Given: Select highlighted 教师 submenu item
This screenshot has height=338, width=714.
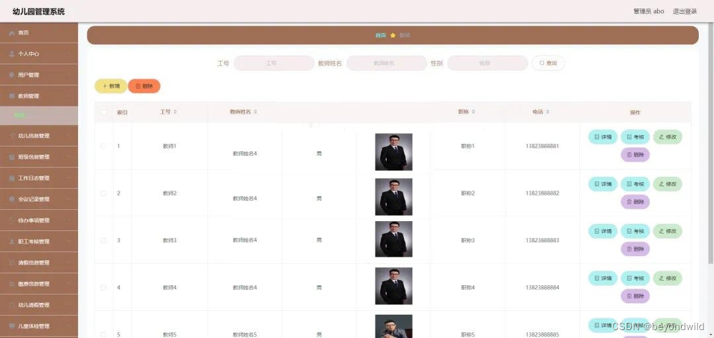Looking at the screenshot, I should [39, 116].
